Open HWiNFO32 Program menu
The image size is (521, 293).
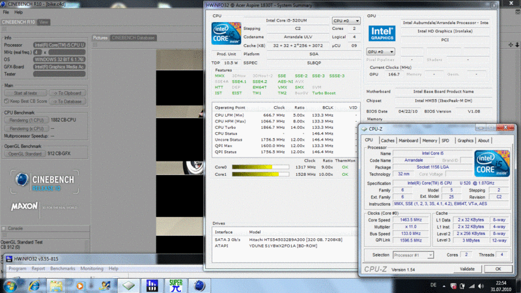pyautogui.click(x=18, y=268)
